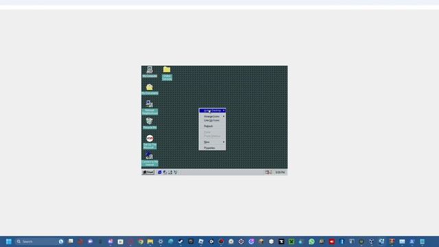Open WhatsApp from the taskbar
This screenshot has height=247, width=439.
(x=311, y=242)
